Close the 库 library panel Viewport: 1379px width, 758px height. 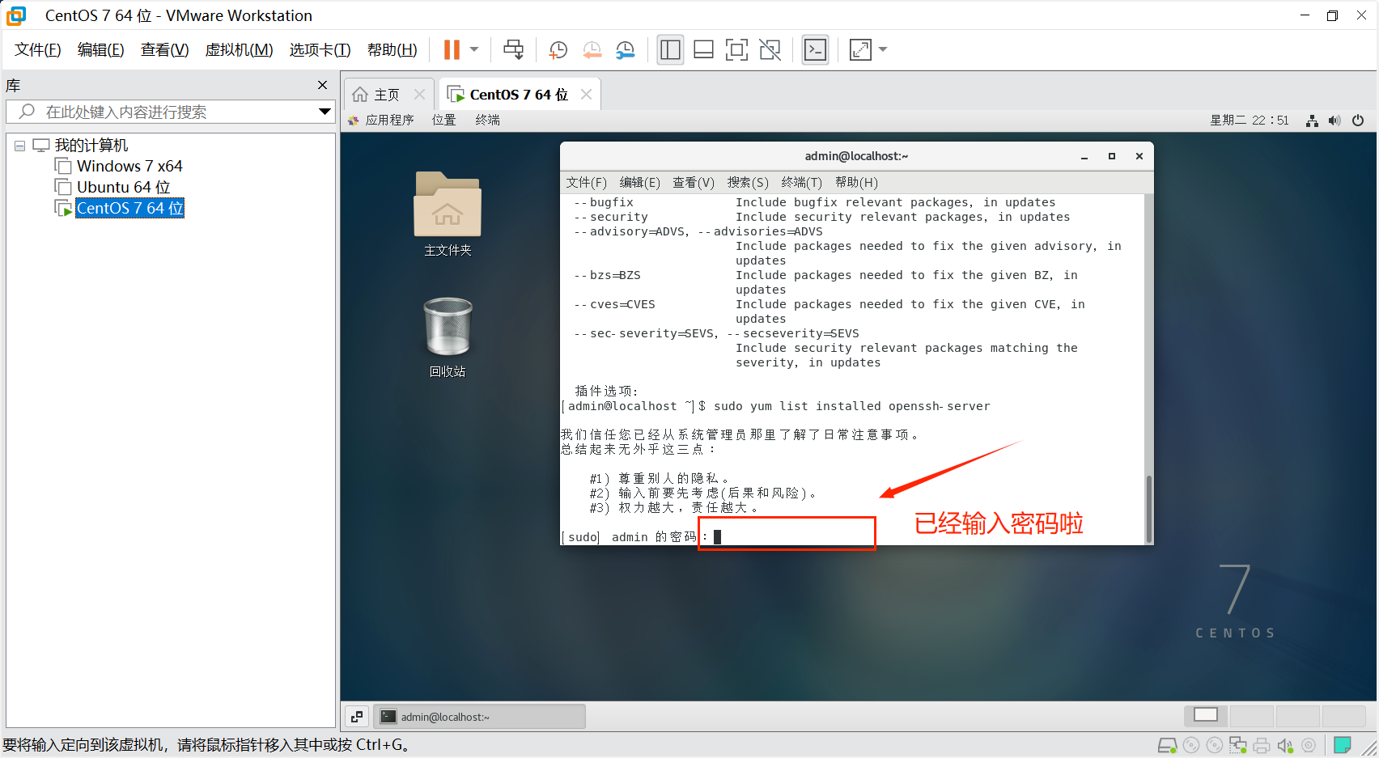click(322, 85)
